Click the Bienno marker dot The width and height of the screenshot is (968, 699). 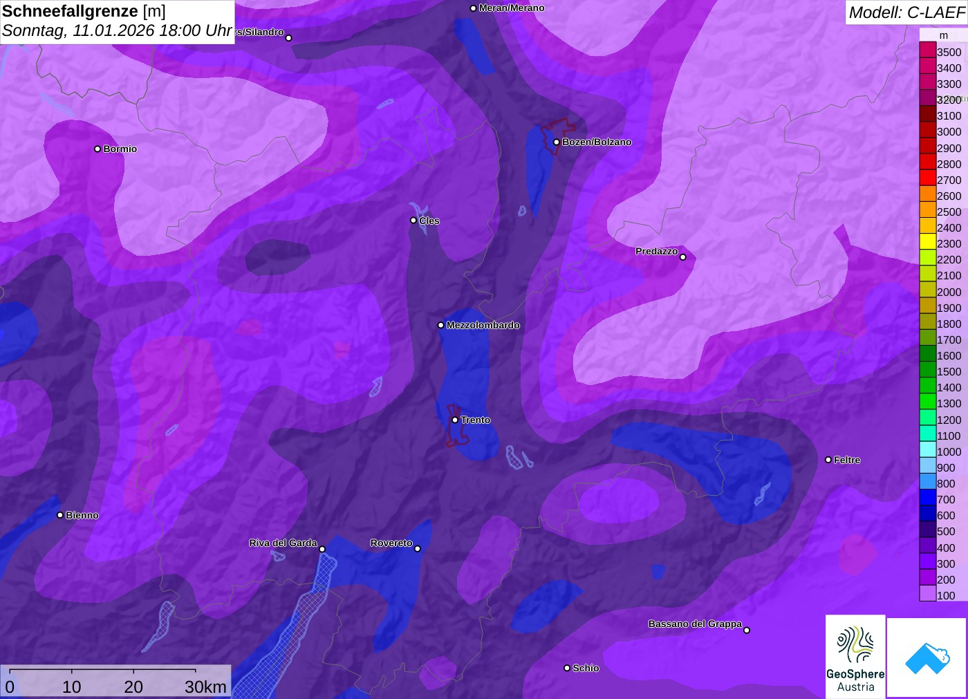[x=60, y=515]
